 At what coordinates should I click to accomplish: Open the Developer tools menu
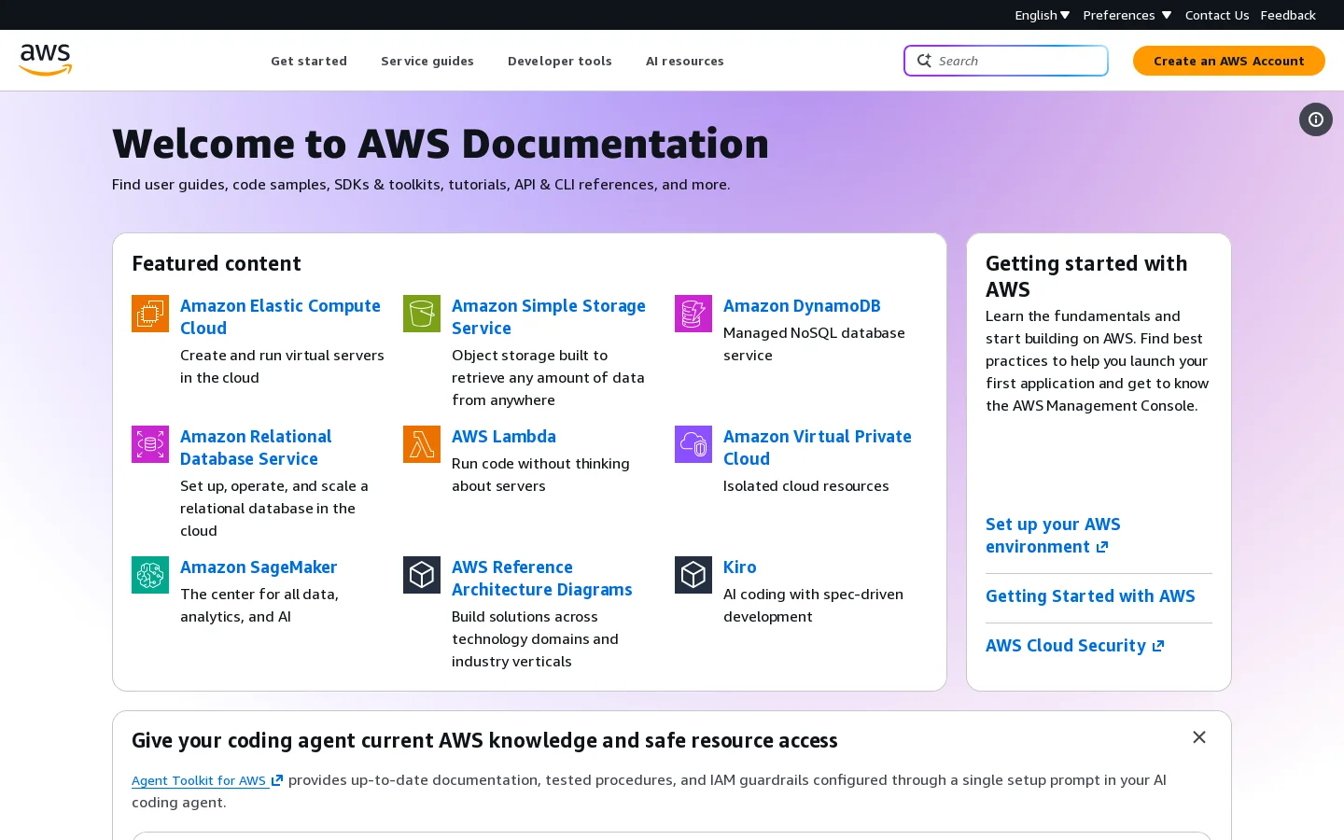pyautogui.click(x=560, y=61)
